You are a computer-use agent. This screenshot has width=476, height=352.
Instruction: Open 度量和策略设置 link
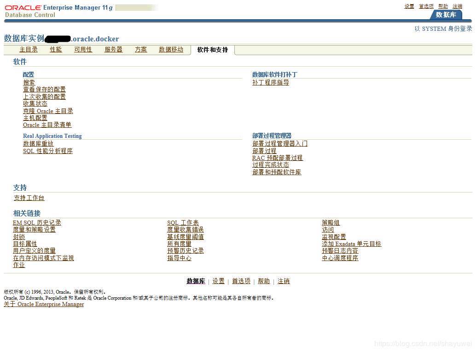coord(35,230)
